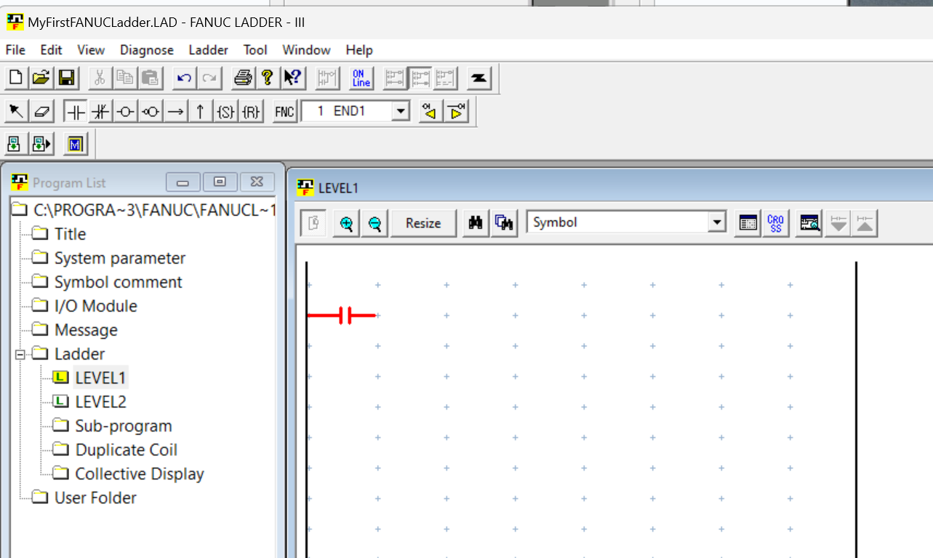Open search with the binoculars icon
This screenshot has width=933, height=558.
476,223
